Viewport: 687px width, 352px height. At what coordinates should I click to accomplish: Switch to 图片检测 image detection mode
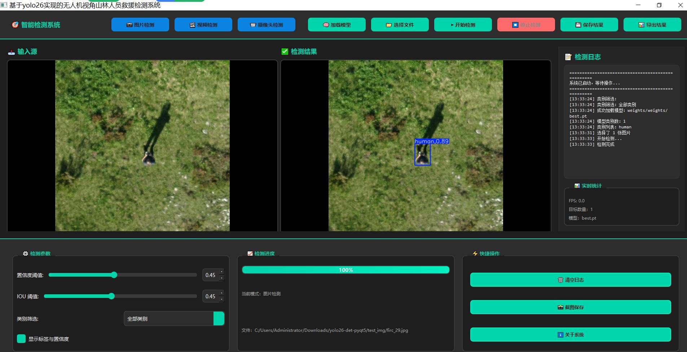pos(140,25)
